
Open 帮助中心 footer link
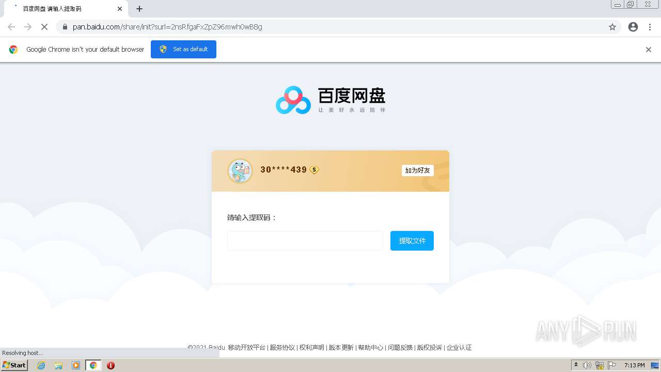click(370, 348)
